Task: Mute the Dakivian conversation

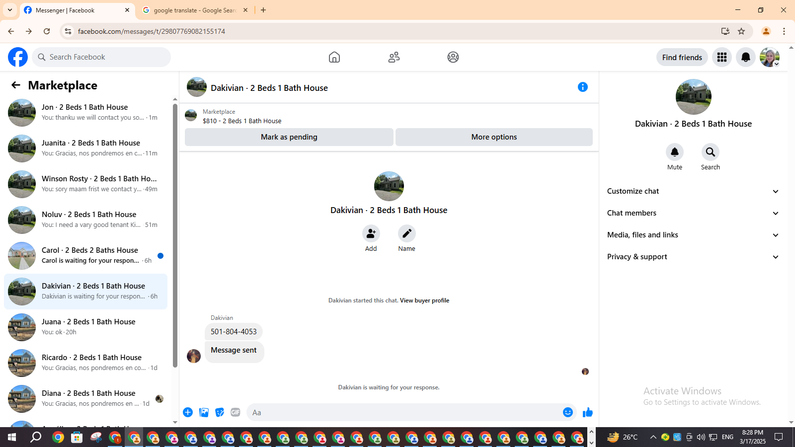Action: (x=675, y=152)
